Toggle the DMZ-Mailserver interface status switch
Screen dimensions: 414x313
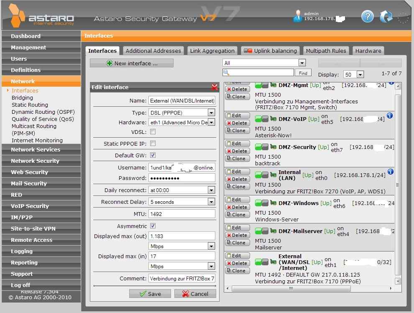262,231
